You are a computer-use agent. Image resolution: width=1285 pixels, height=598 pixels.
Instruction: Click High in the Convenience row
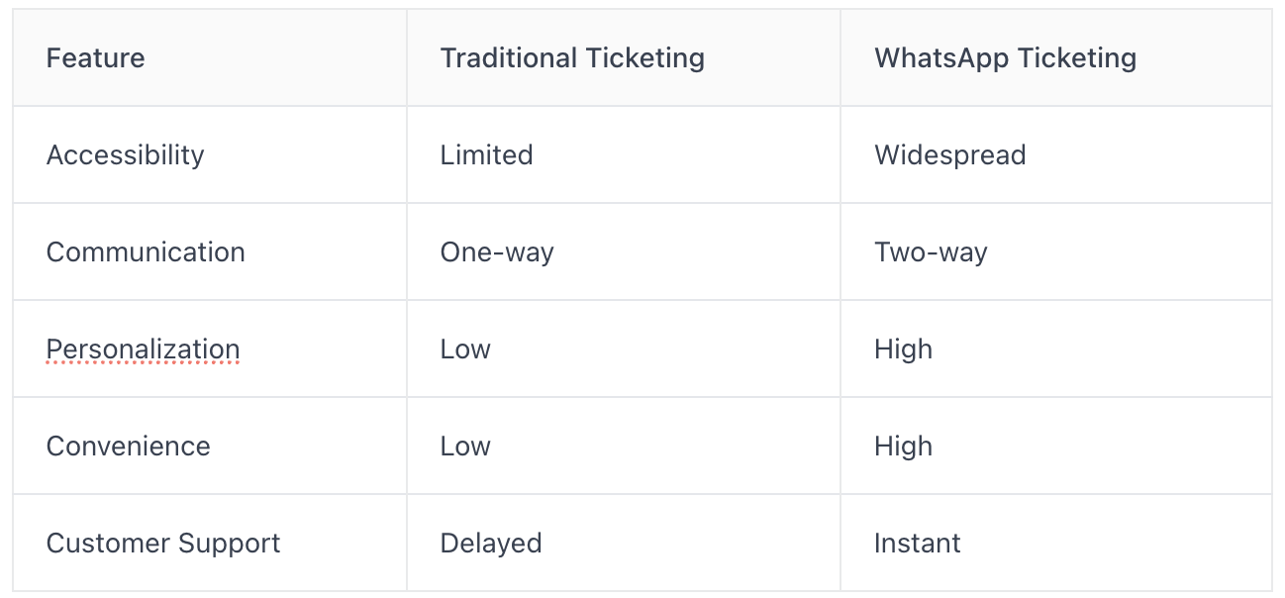[903, 447]
